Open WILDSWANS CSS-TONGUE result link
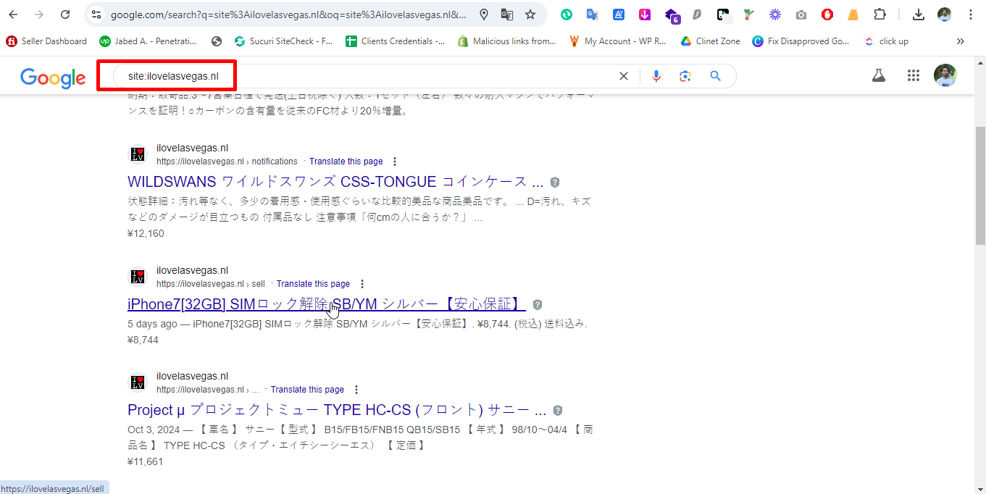 click(335, 181)
